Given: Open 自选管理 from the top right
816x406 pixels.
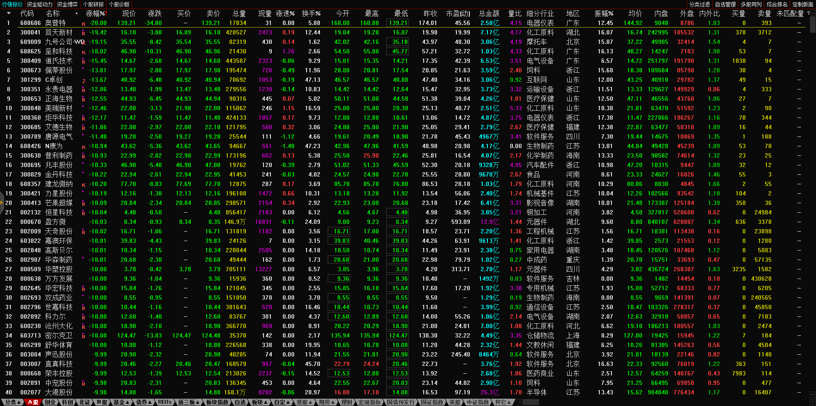Looking at the screenshot, I should pyautogui.click(x=725, y=4).
